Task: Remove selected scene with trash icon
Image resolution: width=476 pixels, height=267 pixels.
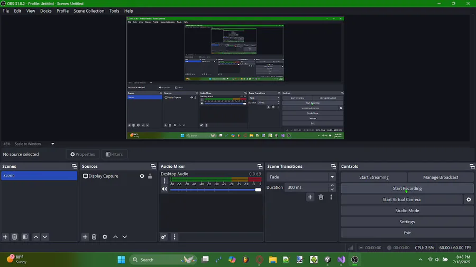Action: pyautogui.click(x=14, y=237)
